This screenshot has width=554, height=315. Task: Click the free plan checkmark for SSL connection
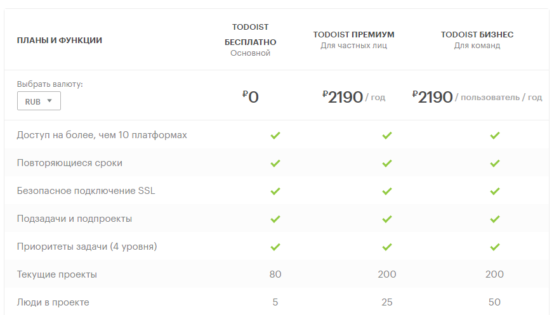click(x=275, y=191)
